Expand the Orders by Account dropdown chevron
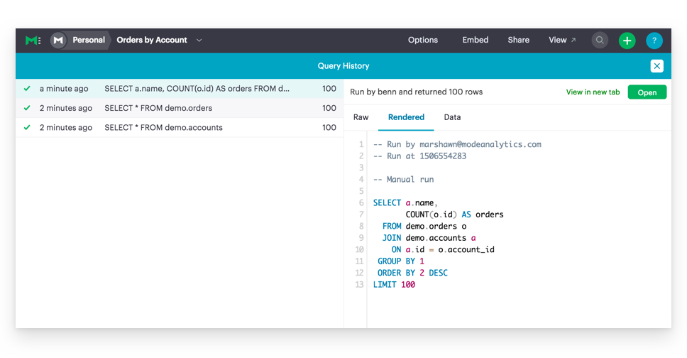Screen dimensions: 687x358 click(x=199, y=40)
